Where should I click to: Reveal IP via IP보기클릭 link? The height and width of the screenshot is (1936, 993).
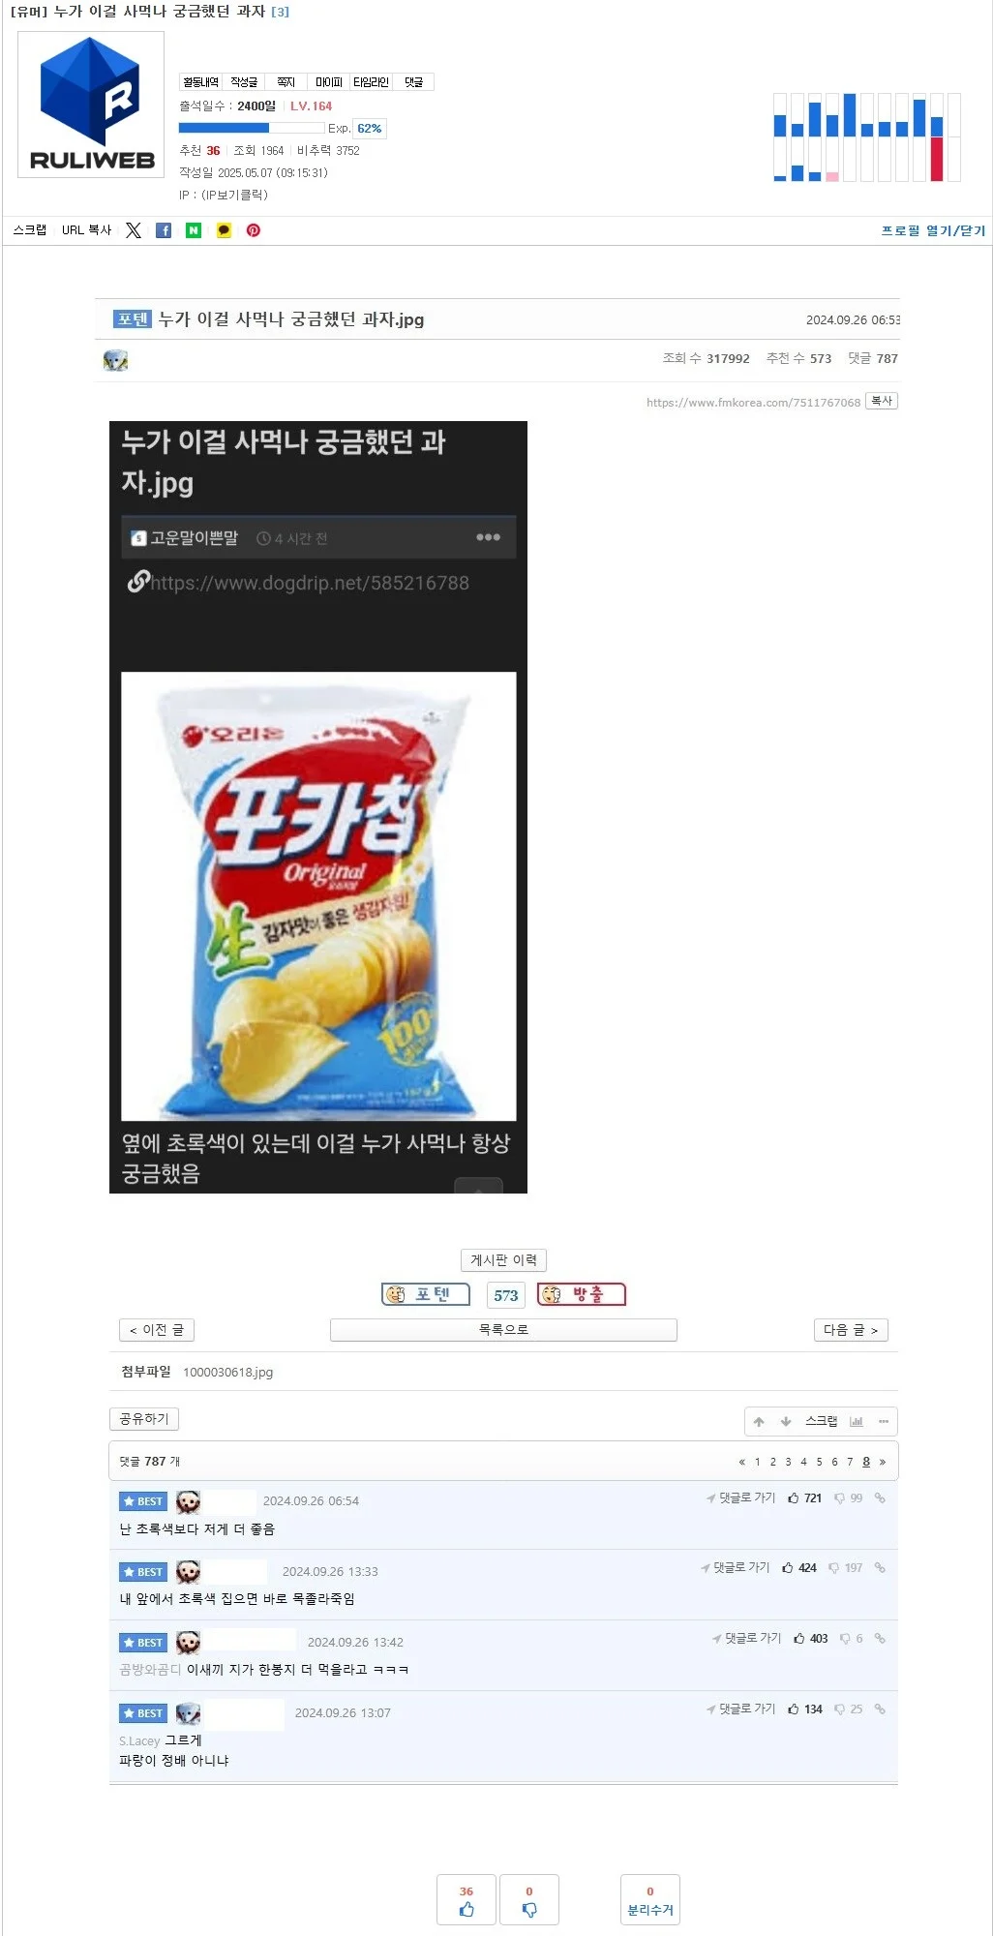click(234, 195)
